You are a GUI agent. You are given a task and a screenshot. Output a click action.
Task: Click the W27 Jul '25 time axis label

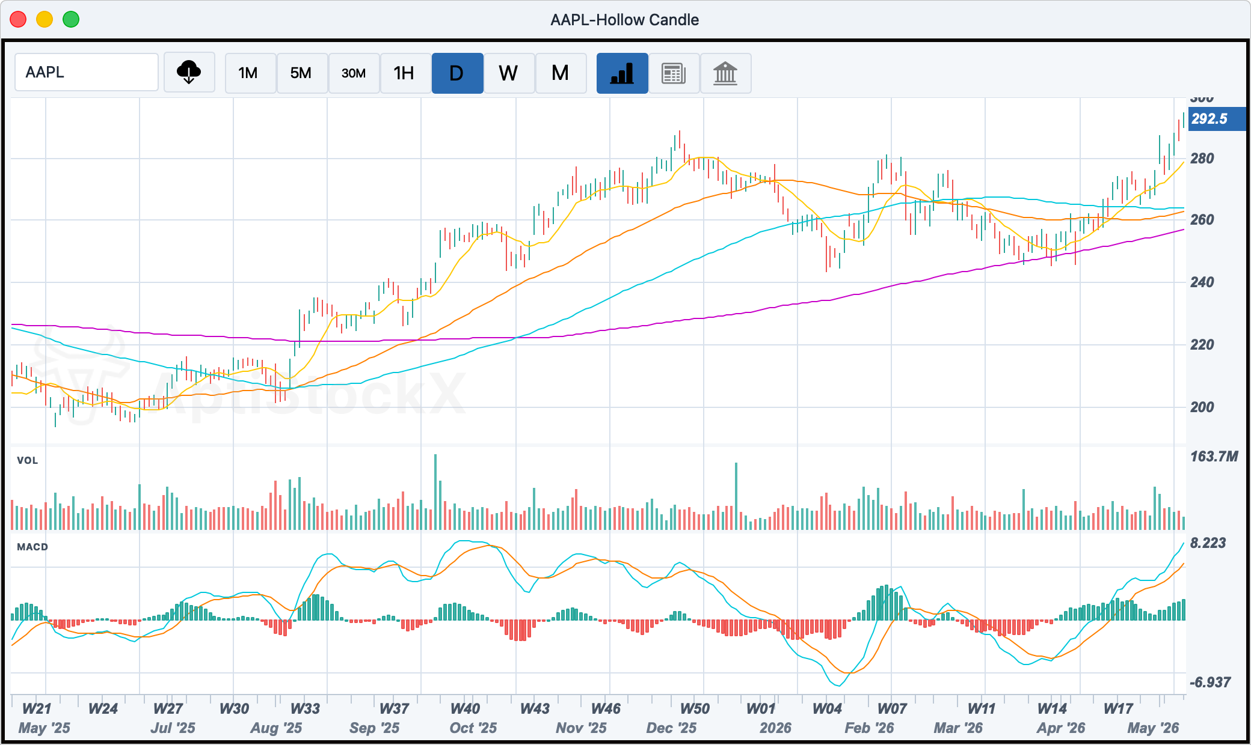click(173, 718)
